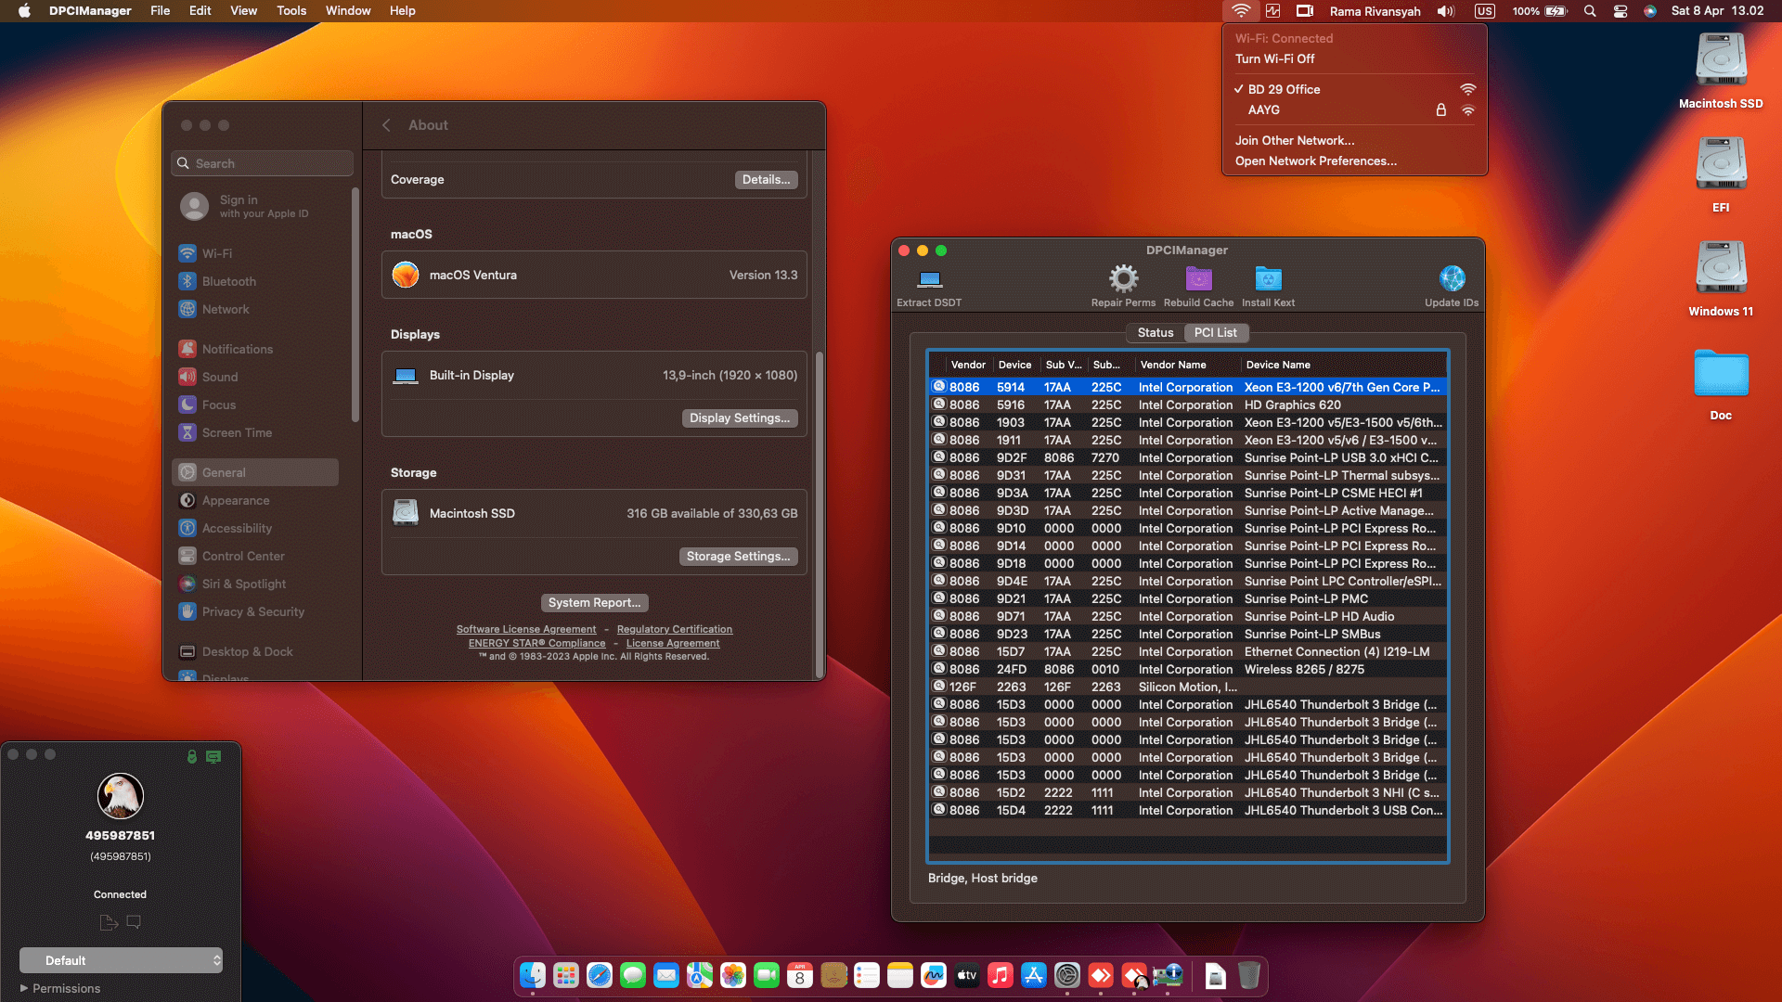Click the Extract DSDT toolbar icon
Screen dimensions: 1782x1002
pyautogui.click(x=928, y=283)
